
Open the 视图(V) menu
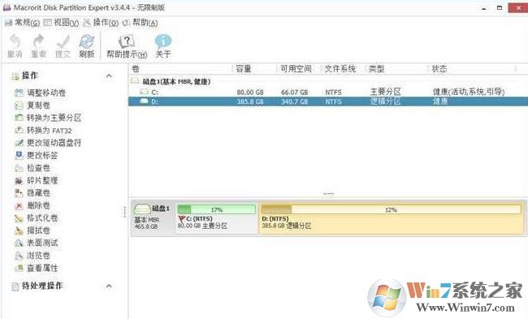click(61, 23)
